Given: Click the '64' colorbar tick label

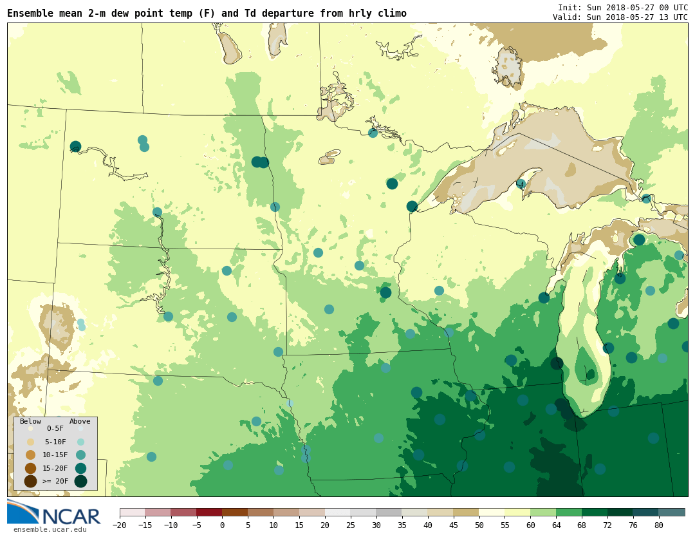Looking at the screenshot, I should pos(556,525).
